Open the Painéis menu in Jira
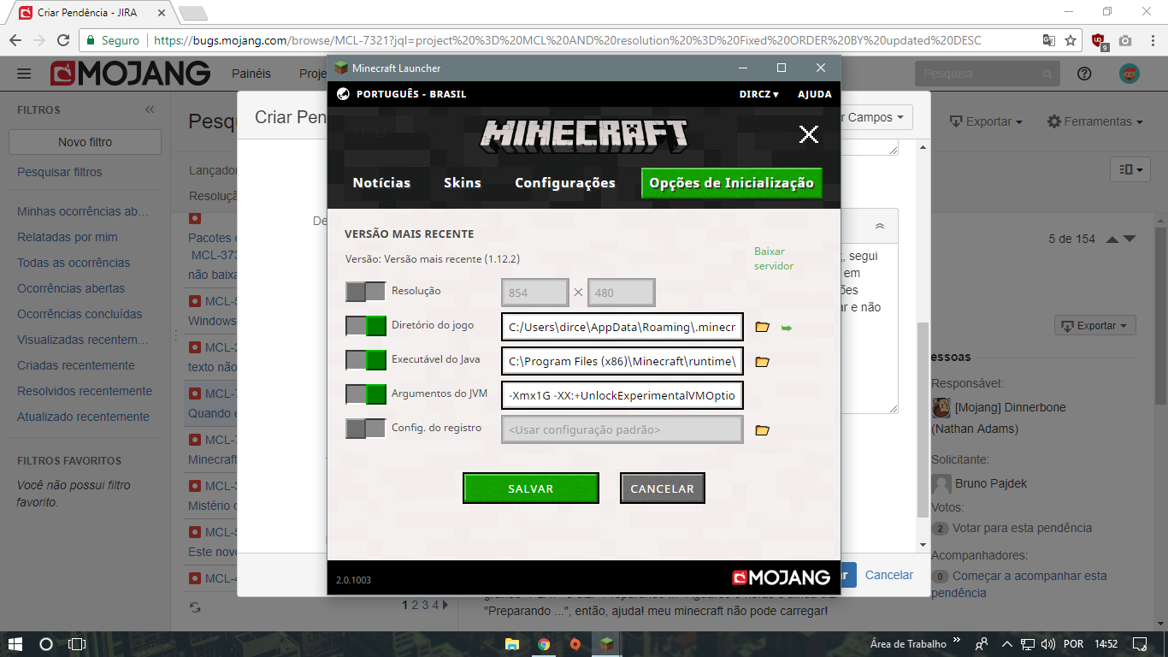Screen dimensions: 1168x657 pyautogui.click(x=251, y=74)
